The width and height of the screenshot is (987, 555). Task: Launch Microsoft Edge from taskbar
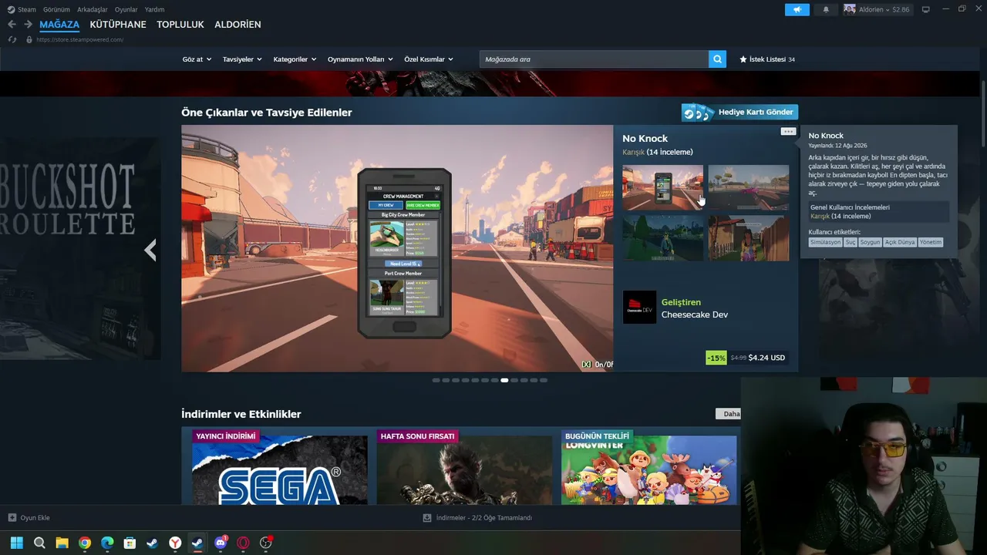point(107,543)
